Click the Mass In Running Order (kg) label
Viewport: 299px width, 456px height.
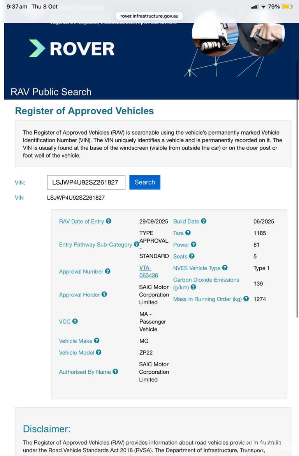(x=208, y=299)
